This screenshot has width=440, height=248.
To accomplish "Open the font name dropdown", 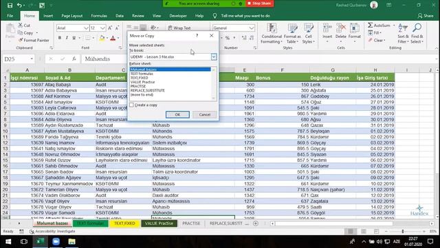I will (x=86, y=28).
